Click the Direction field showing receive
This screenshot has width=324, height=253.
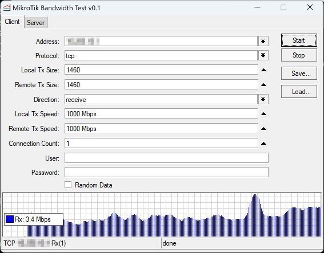tap(161, 99)
